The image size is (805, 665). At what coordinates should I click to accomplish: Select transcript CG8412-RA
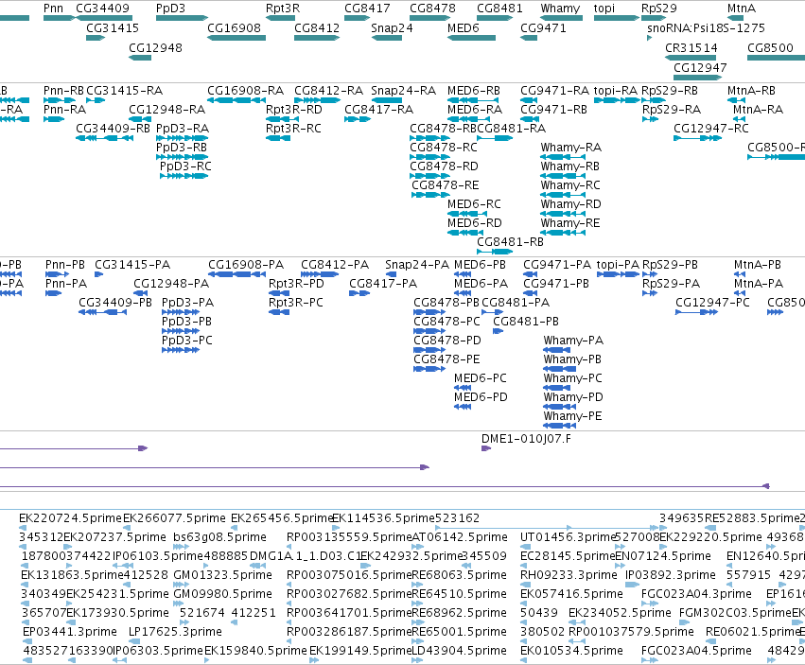coord(317,100)
